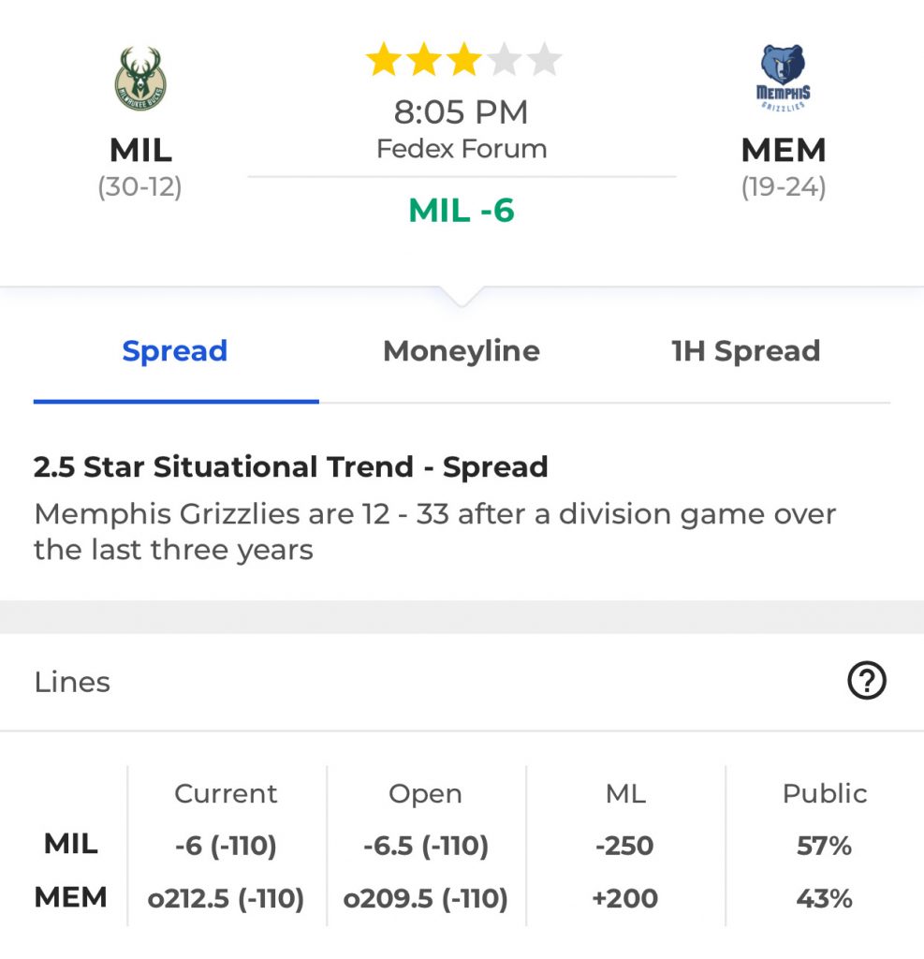Select MEM current total o212.5 (-110)

[x=226, y=898]
